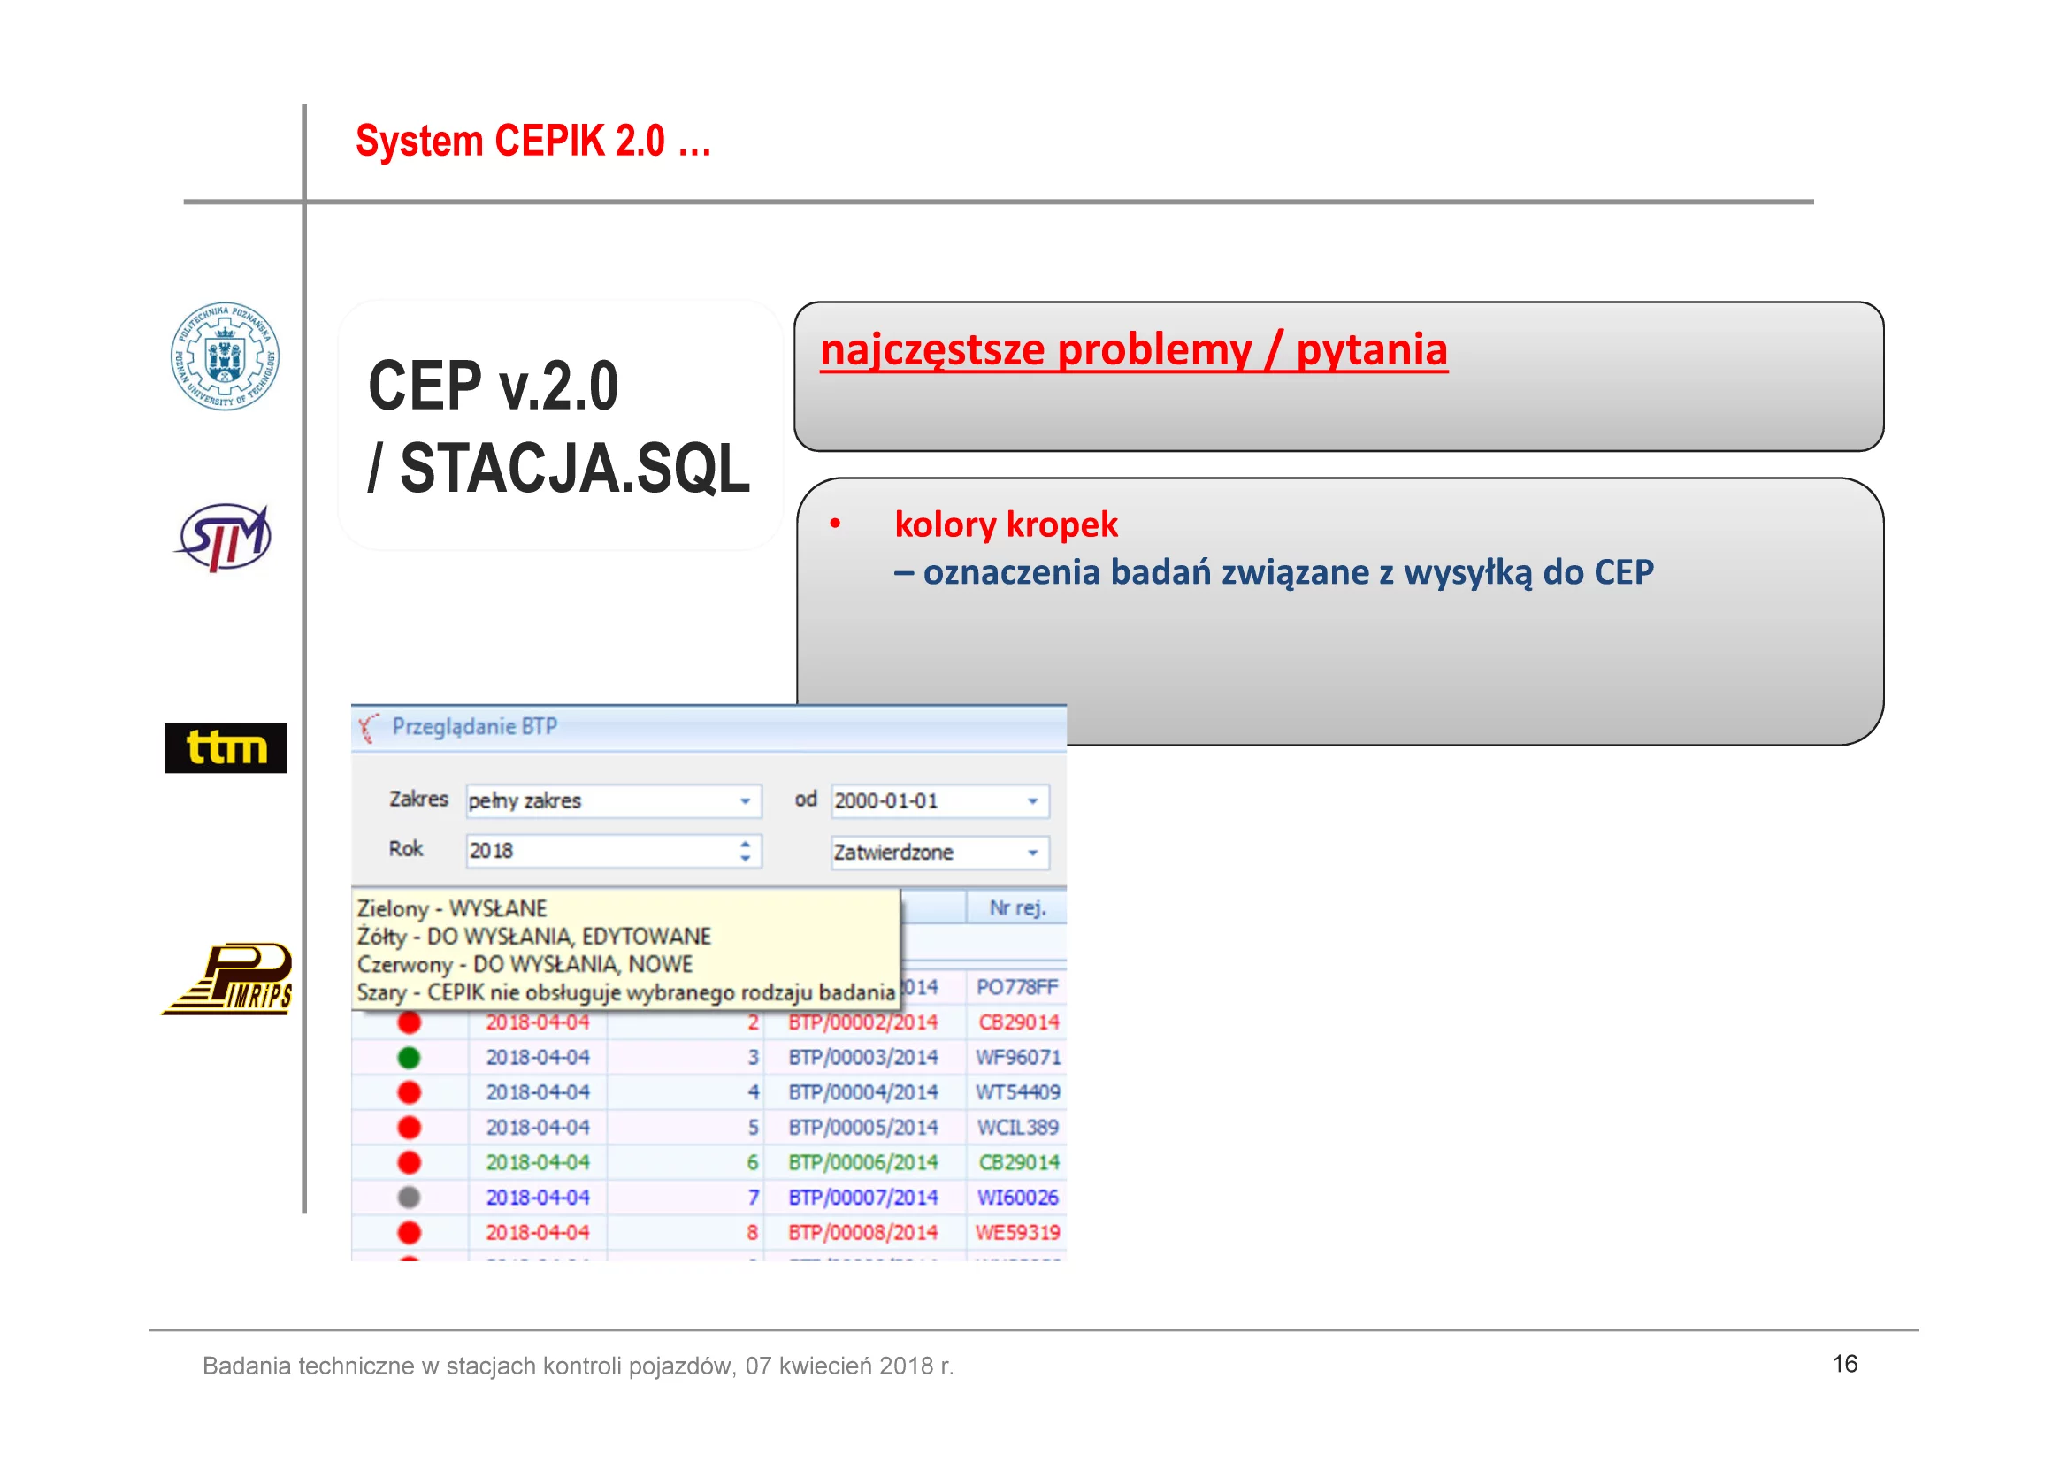Click tooltip line 'Czerwony - DO WYSŁANIA, NOWE'
Image resolution: width=2068 pixels, height=1462 pixels.
(525, 966)
